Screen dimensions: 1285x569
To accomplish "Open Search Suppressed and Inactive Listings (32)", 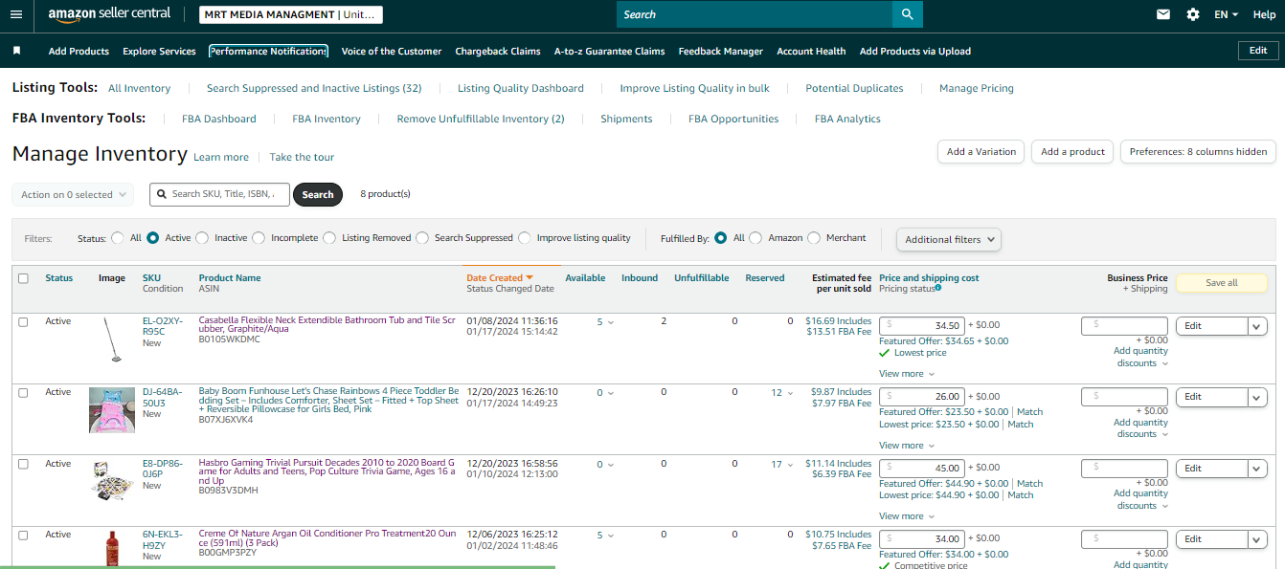I will click(314, 88).
